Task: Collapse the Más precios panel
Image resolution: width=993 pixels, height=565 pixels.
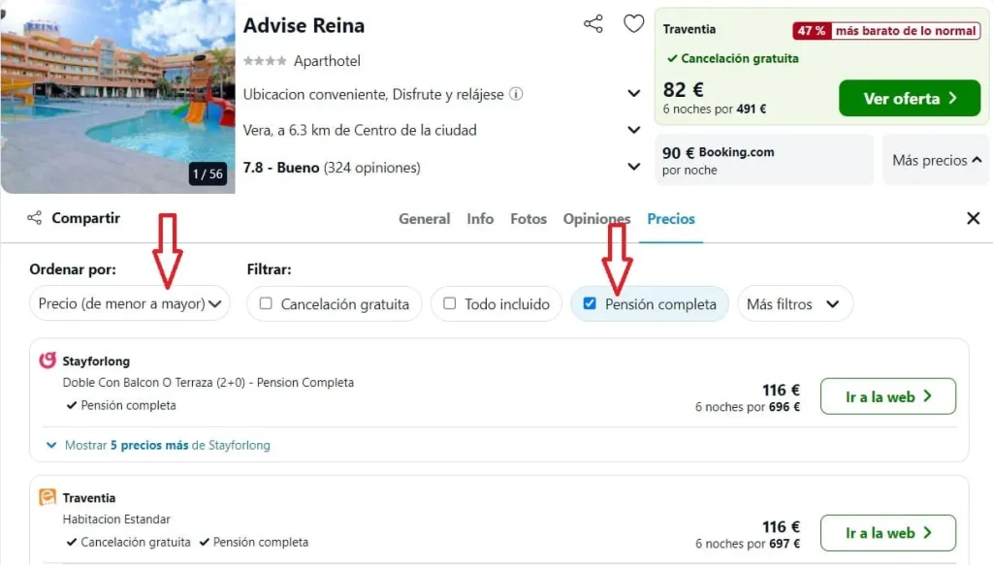Action: [x=936, y=160]
